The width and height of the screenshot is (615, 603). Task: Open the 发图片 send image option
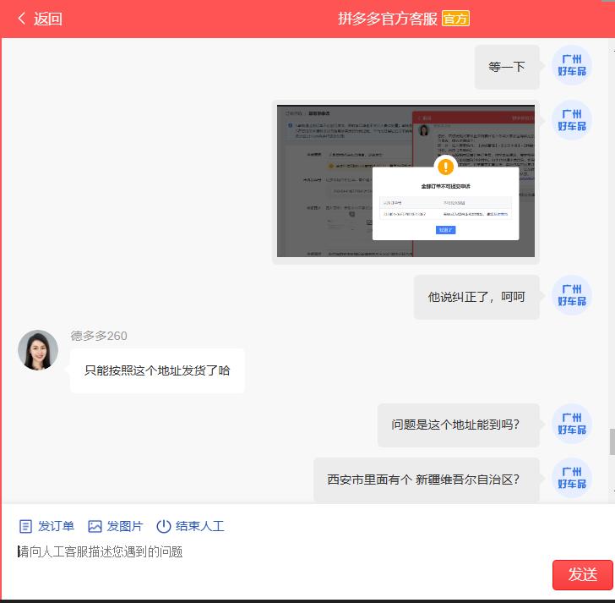(x=115, y=526)
